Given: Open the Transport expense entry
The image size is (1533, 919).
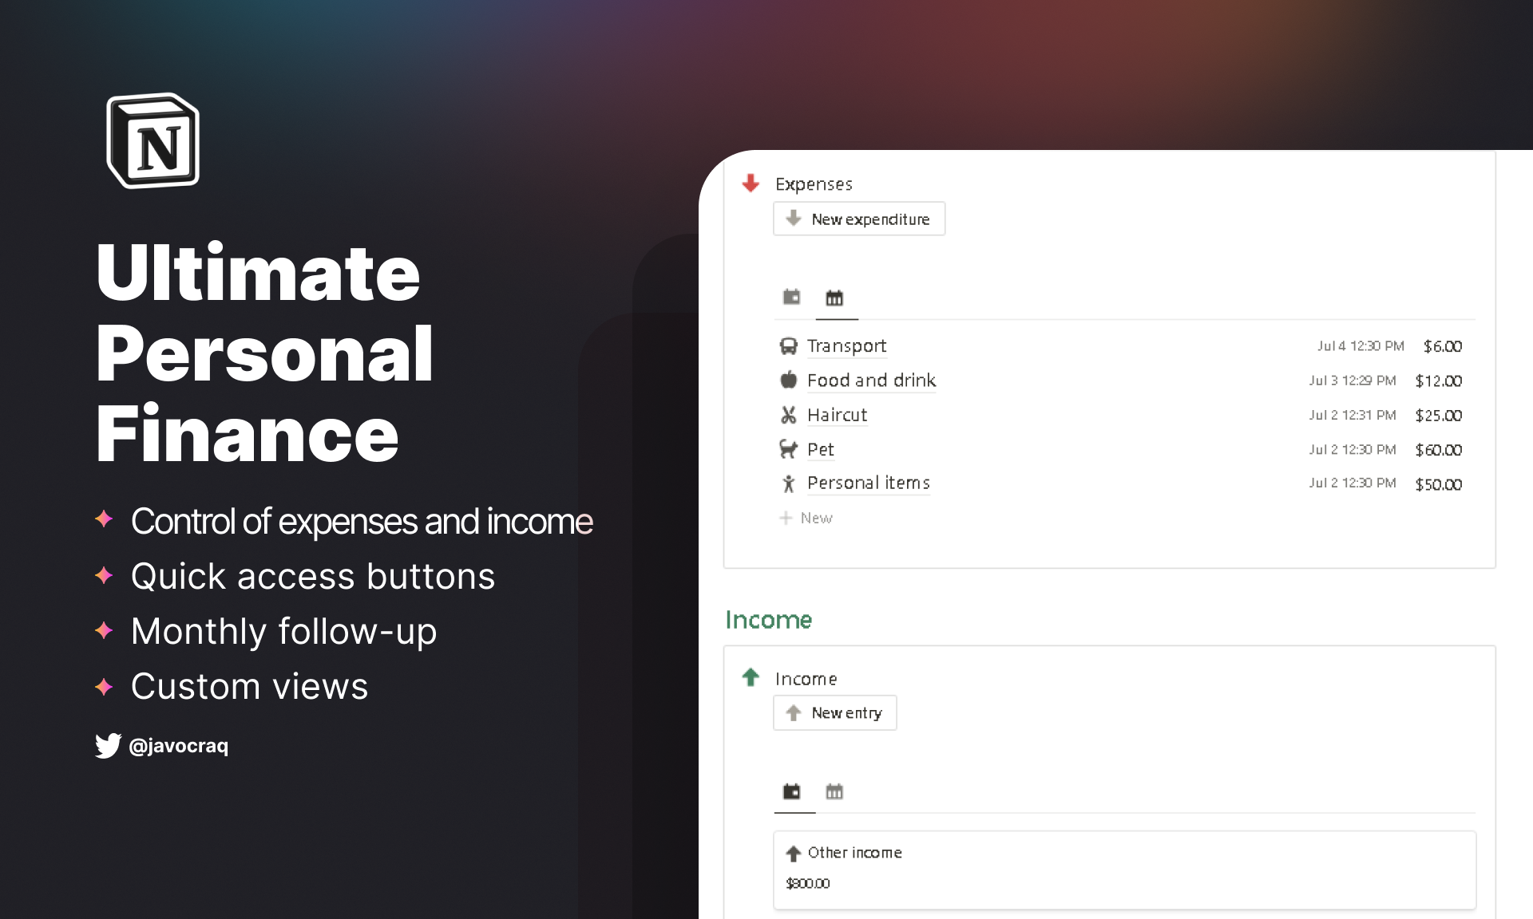Looking at the screenshot, I should tap(847, 345).
